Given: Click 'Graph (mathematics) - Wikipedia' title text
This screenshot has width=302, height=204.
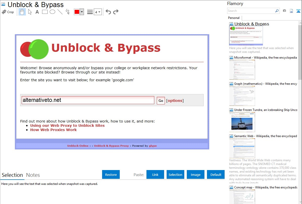Looking at the screenshot, I should [x=265, y=84].
